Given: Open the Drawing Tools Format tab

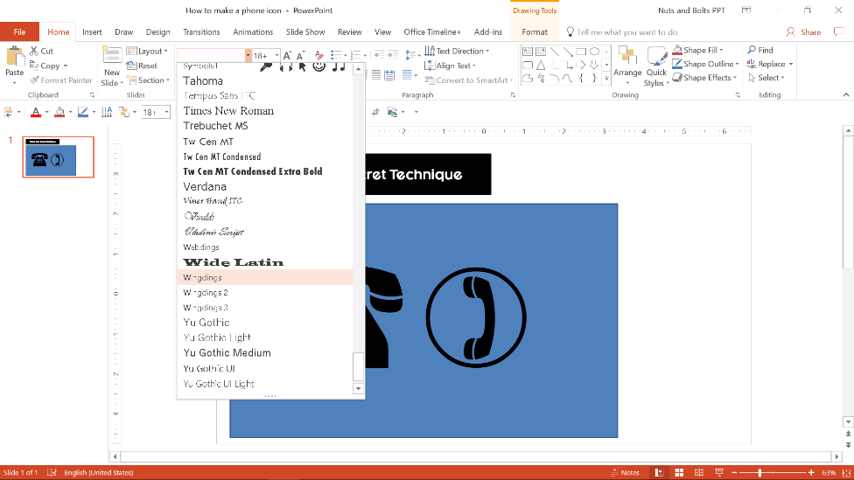Looking at the screenshot, I should tap(535, 32).
